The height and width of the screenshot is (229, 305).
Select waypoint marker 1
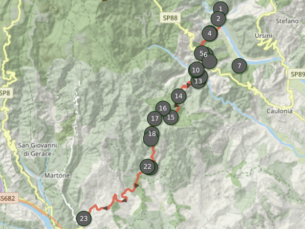click(220, 9)
